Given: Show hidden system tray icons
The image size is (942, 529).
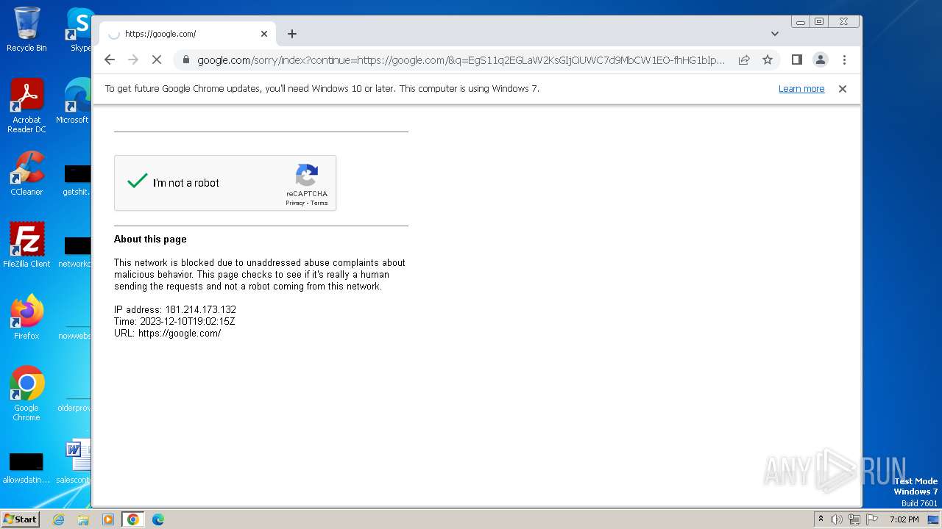Looking at the screenshot, I should point(821,519).
